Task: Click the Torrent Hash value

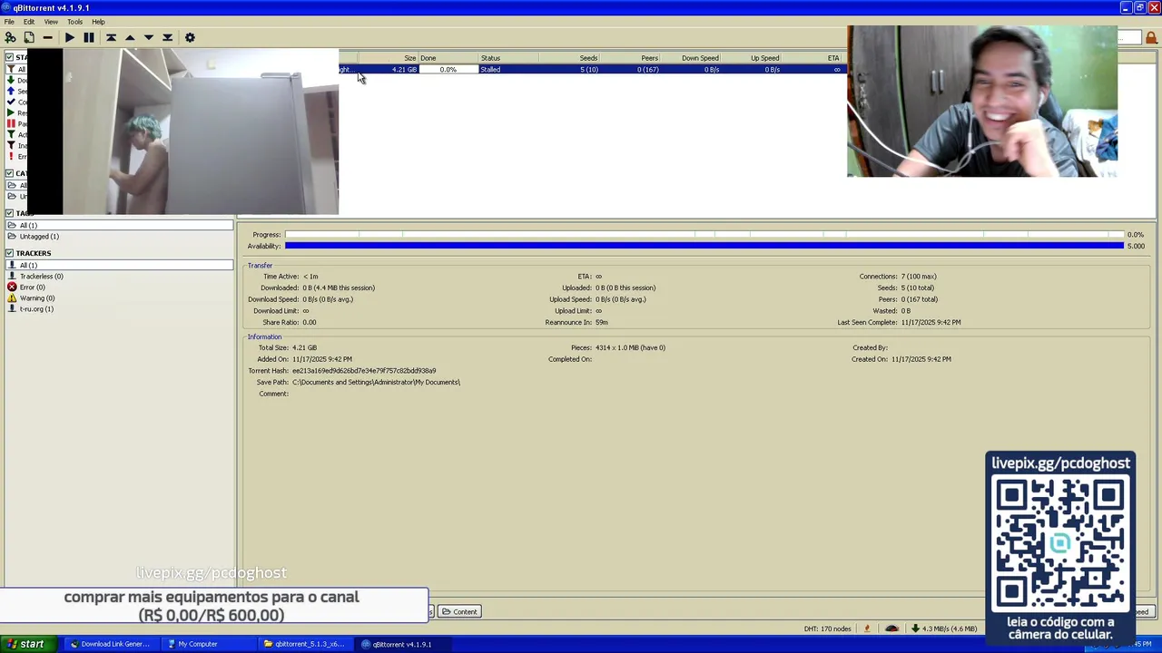Action: point(364,371)
